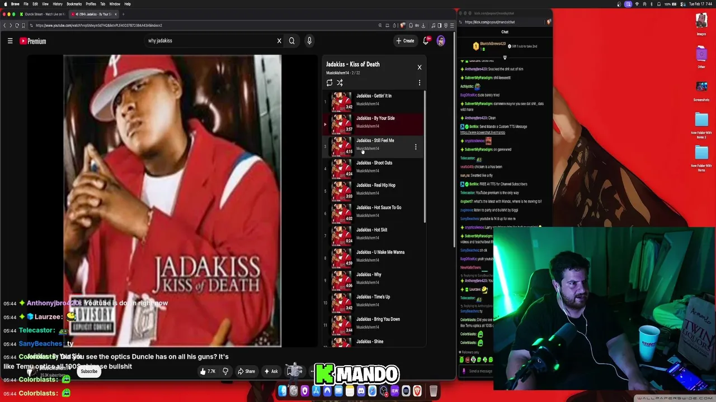The height and width of the screenshot is (402, 716).
Task: Open the Bookmarks menu
Action: pos(74,4)
